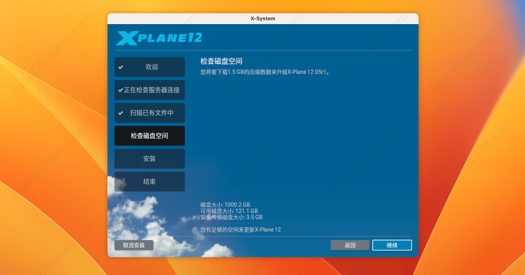Click the 您有足够的空间来更新X-Plane 12 message
The height and width of the screenshot is (275, 525).
240,230
